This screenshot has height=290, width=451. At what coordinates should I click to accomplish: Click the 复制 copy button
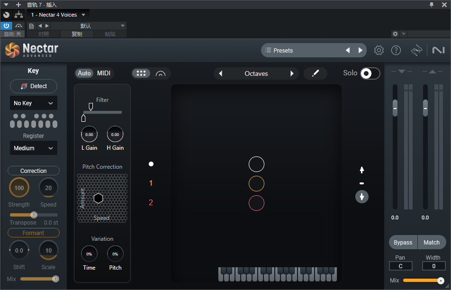77,34
